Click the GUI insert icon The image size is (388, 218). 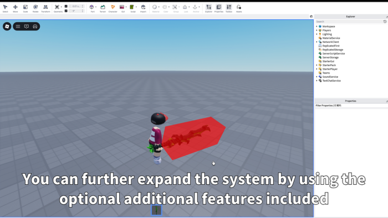122,7
